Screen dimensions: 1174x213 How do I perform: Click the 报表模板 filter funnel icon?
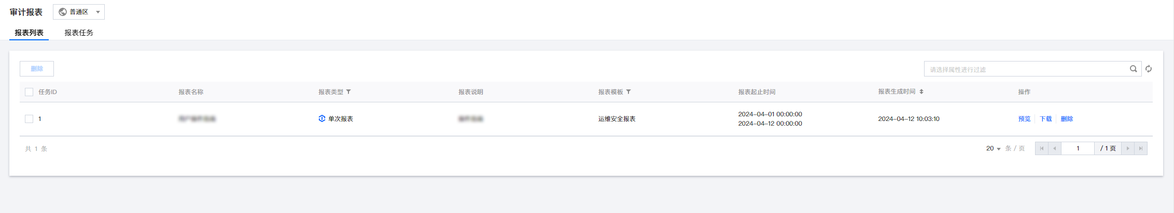click(628, 92)
